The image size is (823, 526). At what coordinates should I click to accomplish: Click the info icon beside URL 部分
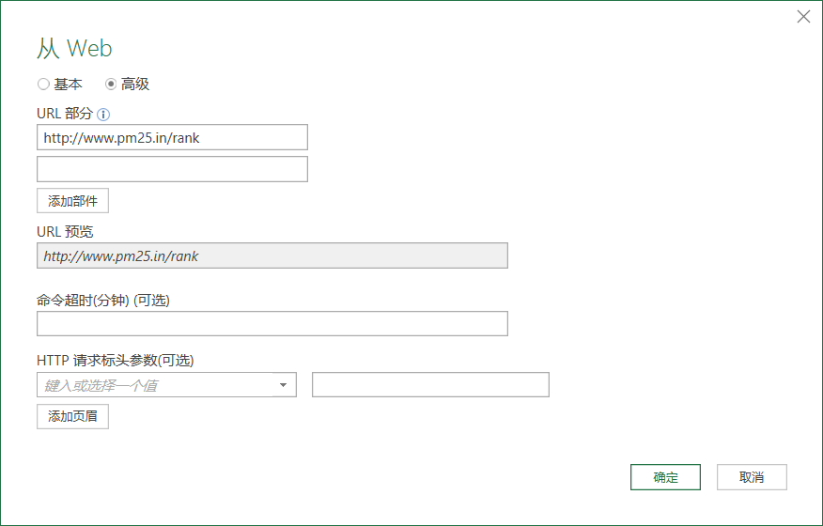tap(103, 115)
